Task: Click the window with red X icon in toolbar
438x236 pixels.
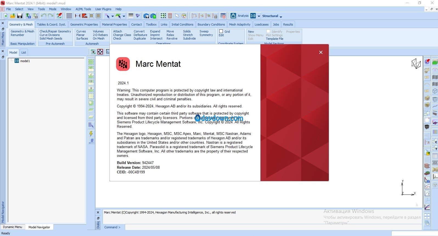Action: pos(223,16)
